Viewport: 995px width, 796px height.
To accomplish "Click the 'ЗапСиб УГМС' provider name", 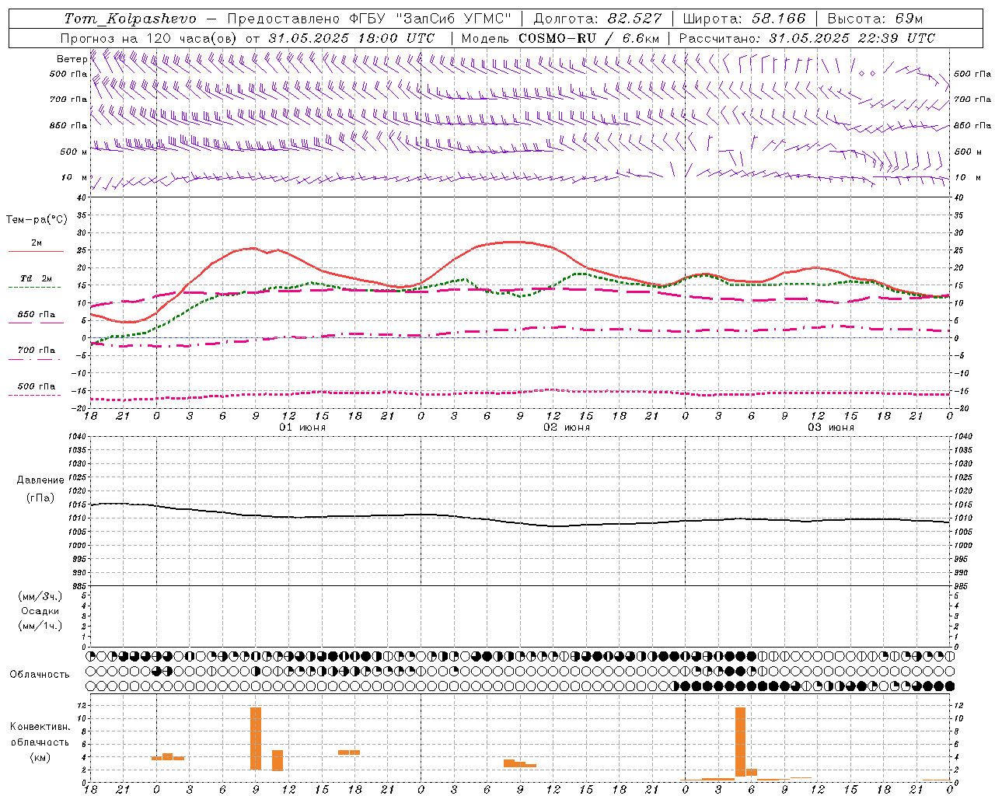I will click(x=455, y=19).
